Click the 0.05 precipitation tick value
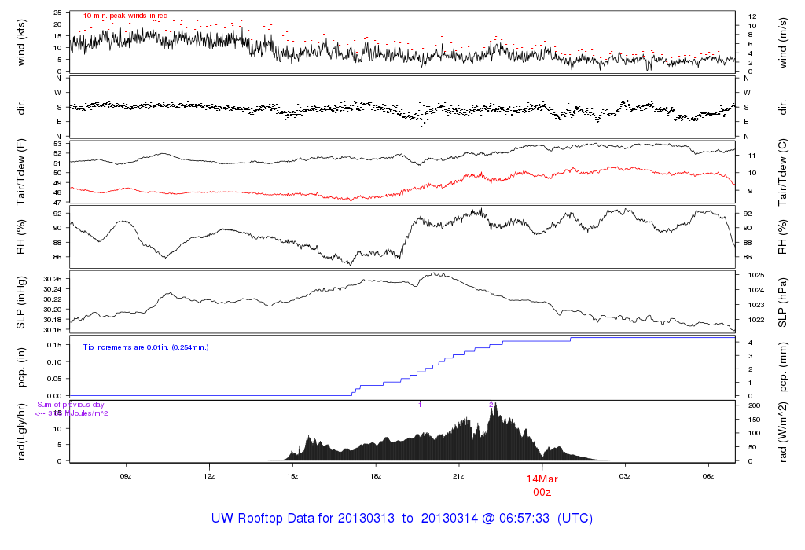The width and height of the screenshot is (805, 550). [x=54, y=379]
